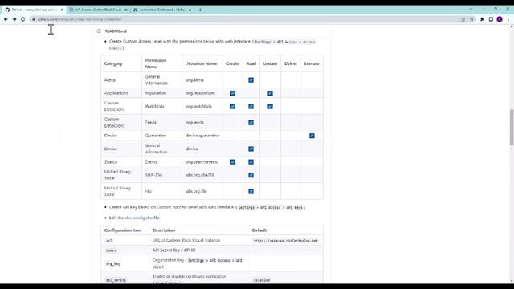Bookmark this page with star icon
The width and height of the screenshot is (514, 289).
[x=471, y=19]
